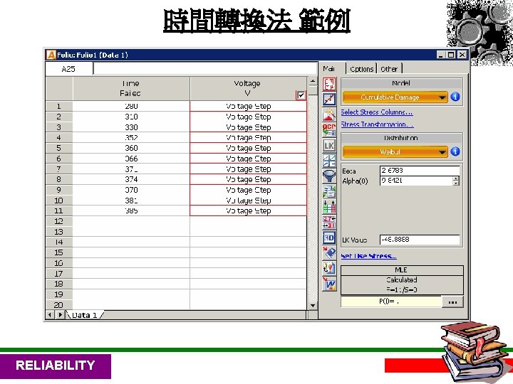513x384 pixels.
Task: Click the Alpha(0) value field
Action: (417, 181)
